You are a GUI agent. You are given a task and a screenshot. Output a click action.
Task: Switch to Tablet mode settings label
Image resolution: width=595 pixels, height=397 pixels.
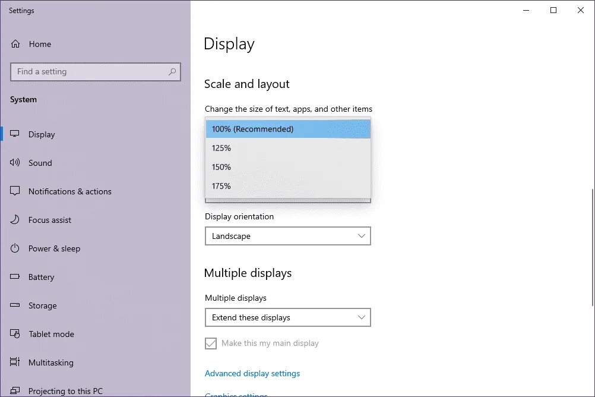(51, 334)
